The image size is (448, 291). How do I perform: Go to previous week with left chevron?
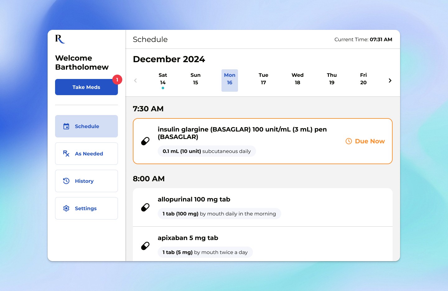[x=135, y=81]
